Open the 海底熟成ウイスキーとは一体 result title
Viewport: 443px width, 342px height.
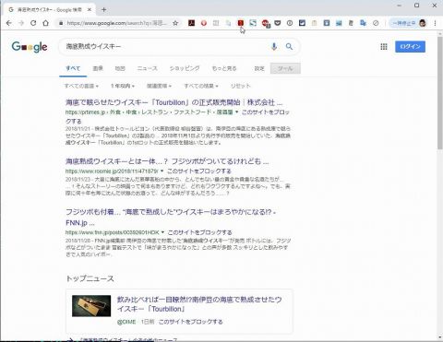[x=167, y=161]
